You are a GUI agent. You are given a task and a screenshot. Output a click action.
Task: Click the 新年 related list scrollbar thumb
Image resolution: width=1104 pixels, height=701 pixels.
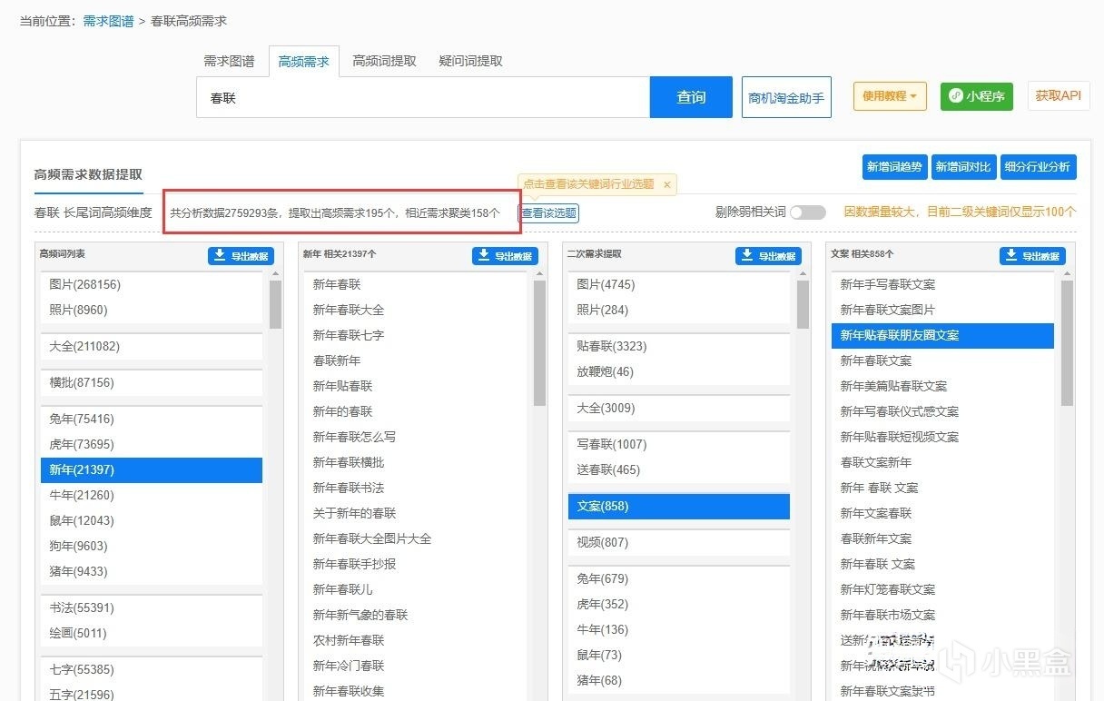tap(539, 343)
